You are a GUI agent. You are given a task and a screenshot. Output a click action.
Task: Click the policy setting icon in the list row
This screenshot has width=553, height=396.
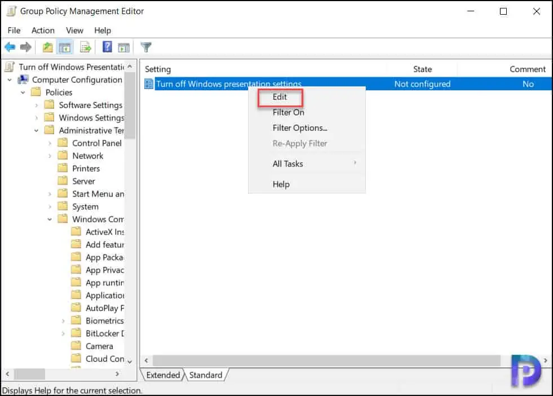tap(149, 84)
